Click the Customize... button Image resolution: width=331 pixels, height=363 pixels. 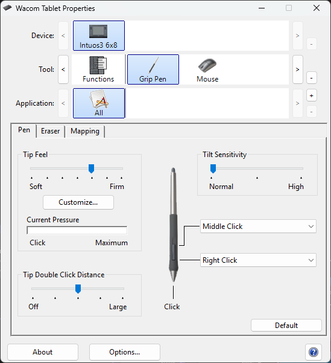click(78, 202)
